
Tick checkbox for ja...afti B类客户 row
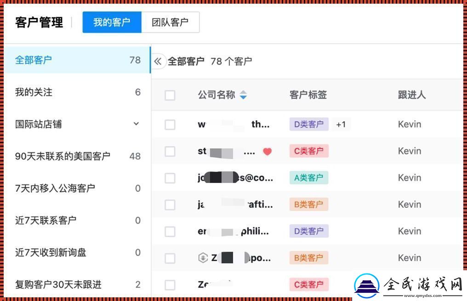[170, 205]
